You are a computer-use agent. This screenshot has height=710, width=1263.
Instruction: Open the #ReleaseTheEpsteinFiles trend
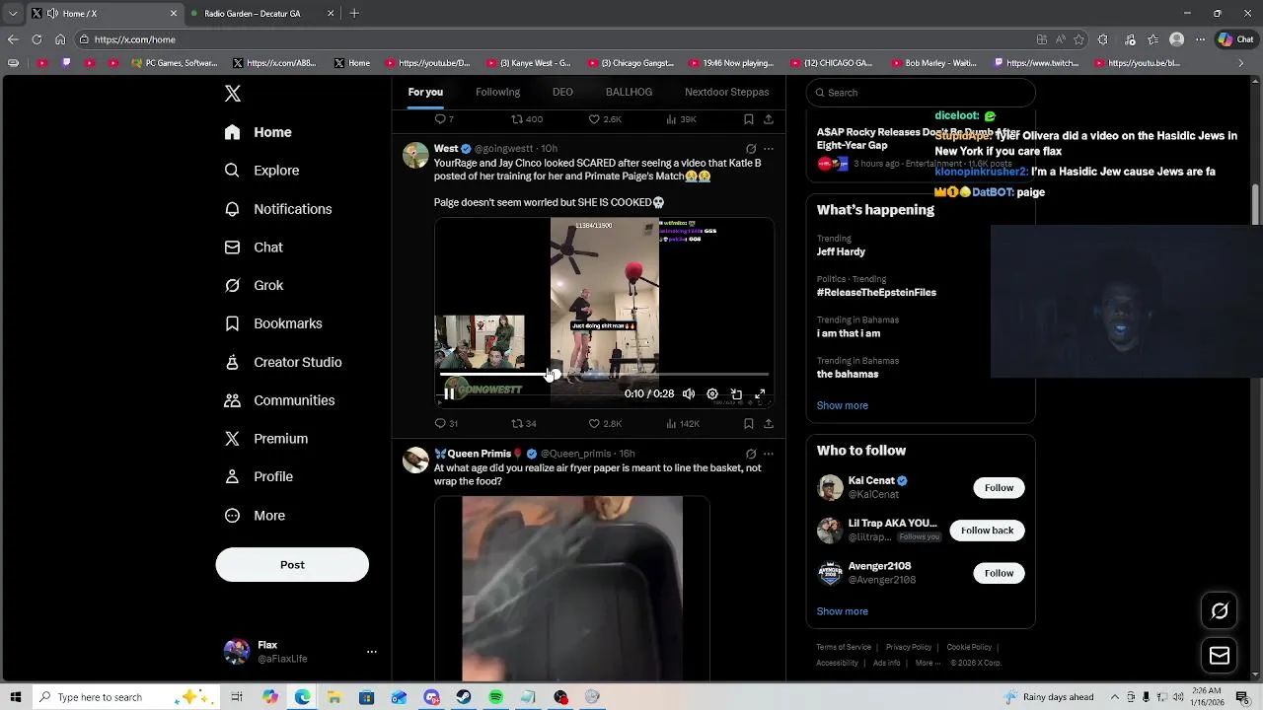point(876,292)
